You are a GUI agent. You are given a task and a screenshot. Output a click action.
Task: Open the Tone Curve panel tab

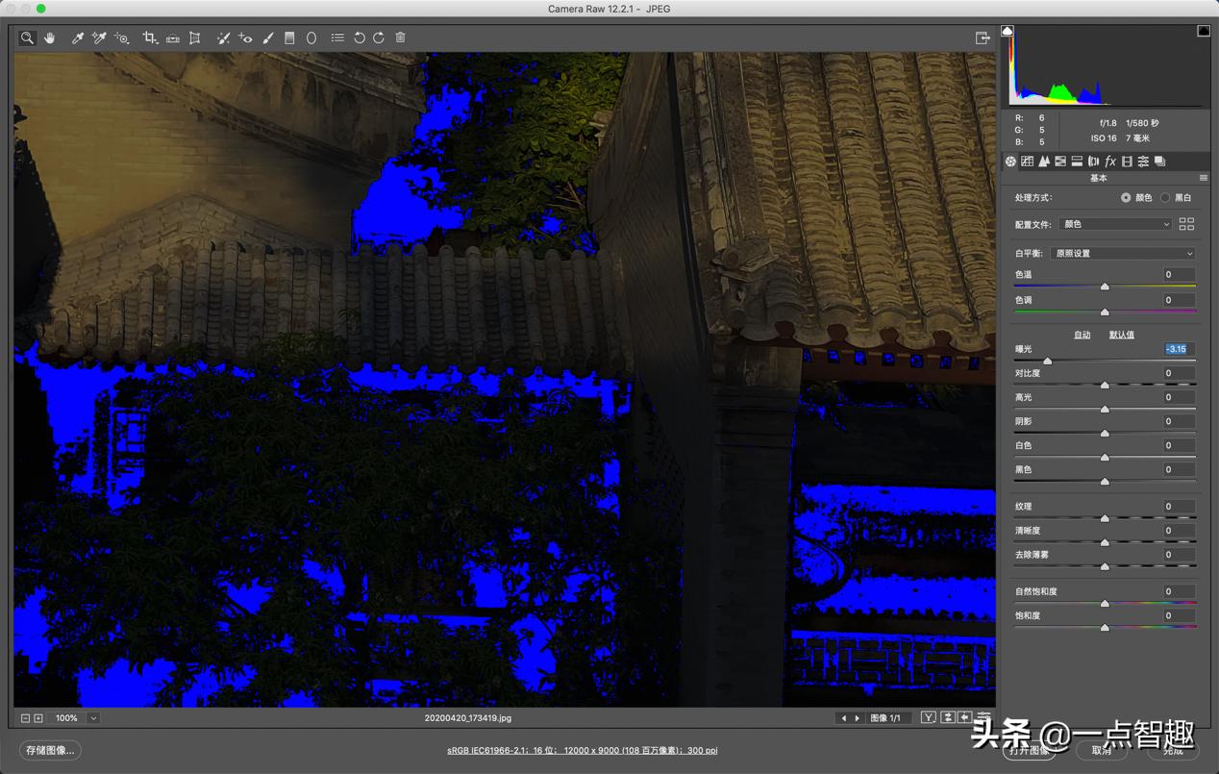coord(1027,162)
